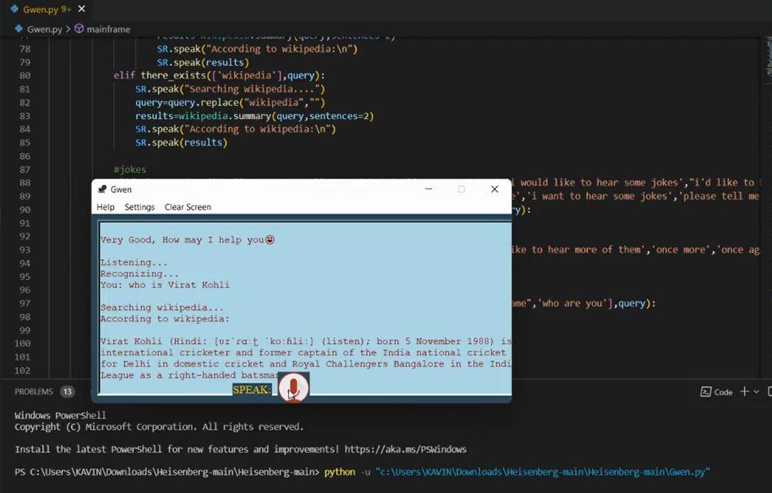The width and height of the screenshot is (772, 493).
Task: Click the microphone speak button in Gwen
Action: (294, 388)
